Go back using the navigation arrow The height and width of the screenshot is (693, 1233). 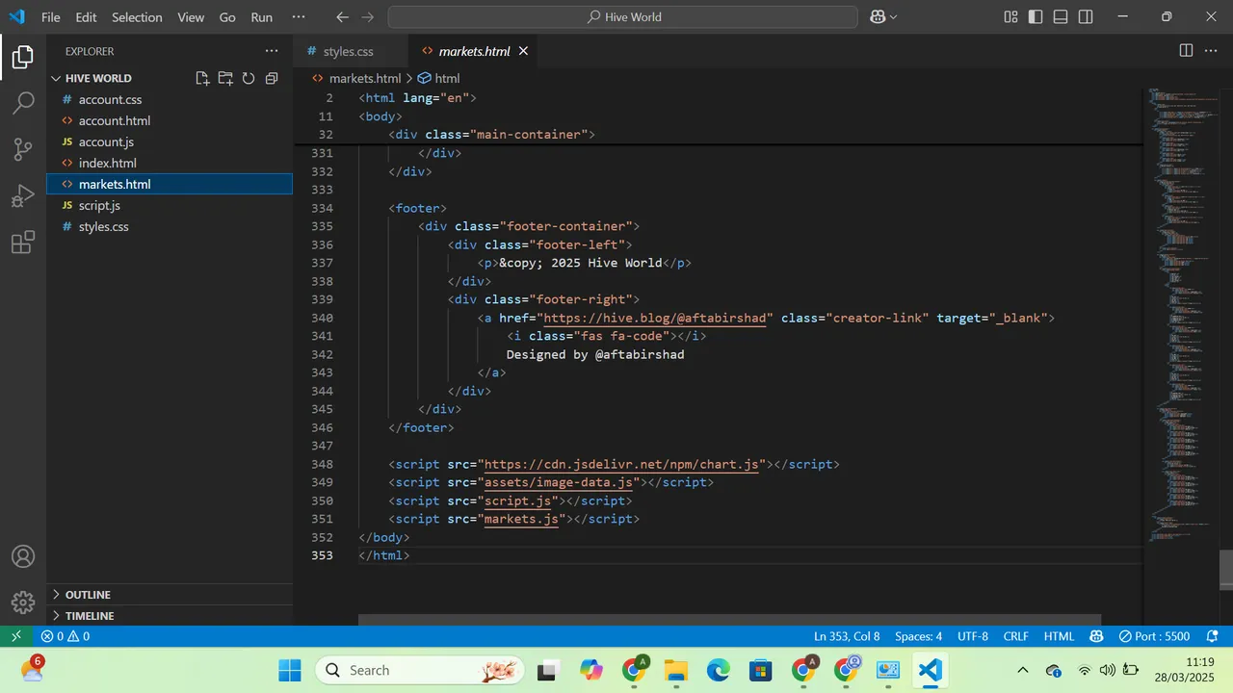[x=342, y=17]
